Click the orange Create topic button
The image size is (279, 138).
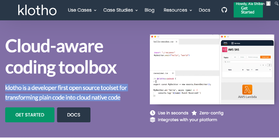(x=265, y=57)
